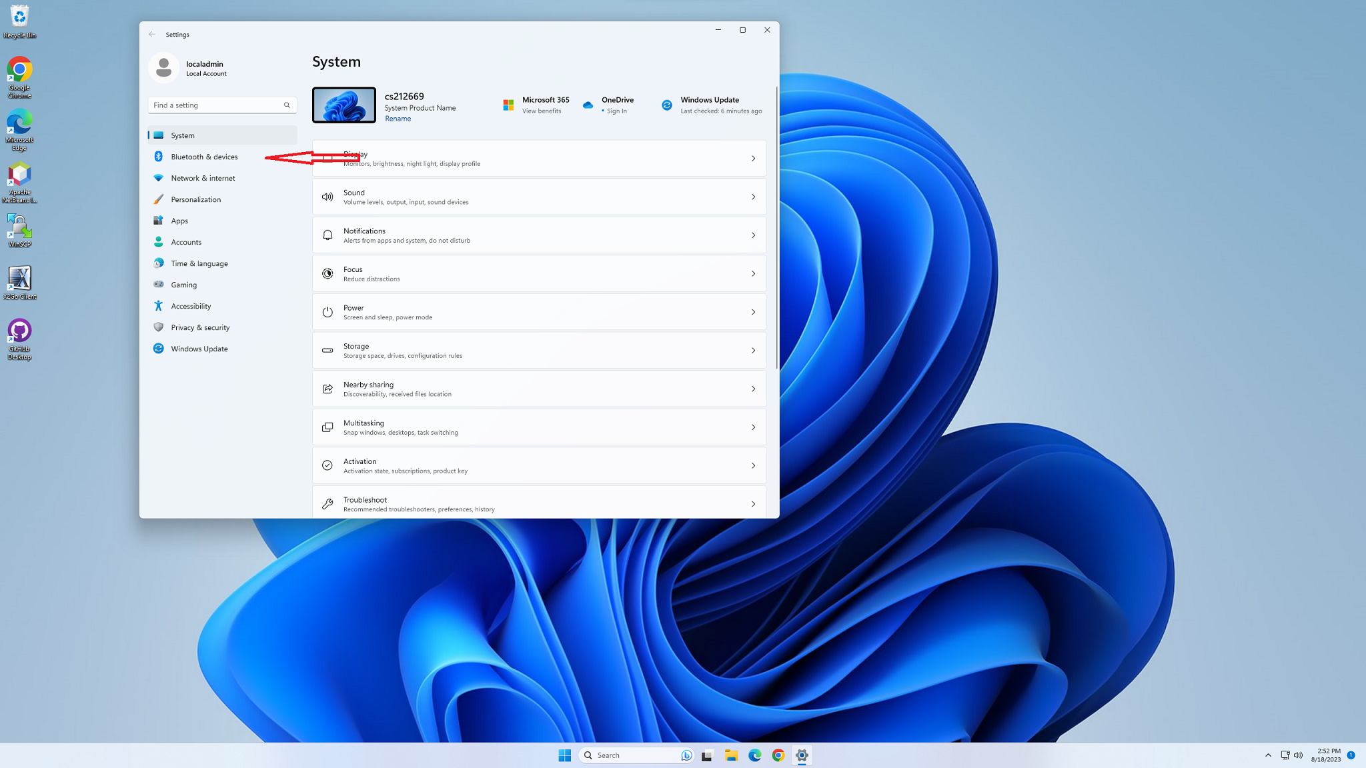Click the Sound speaker icon
Screen dimensions: 1366x768
pos(327,197)
